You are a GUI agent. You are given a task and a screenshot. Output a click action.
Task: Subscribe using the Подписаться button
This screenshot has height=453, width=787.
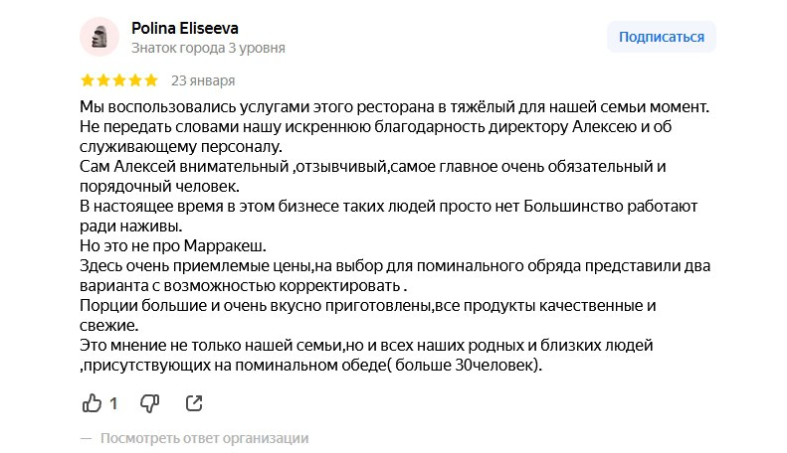click(x=662, y=37)
